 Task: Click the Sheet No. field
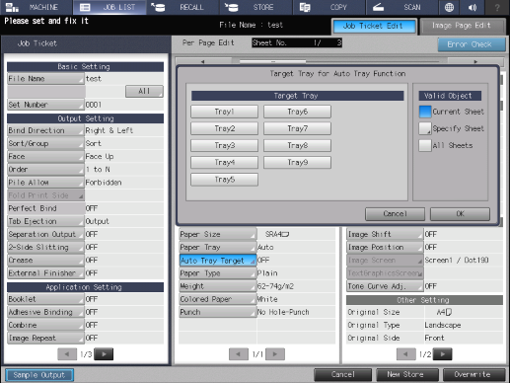pos(297,42)
